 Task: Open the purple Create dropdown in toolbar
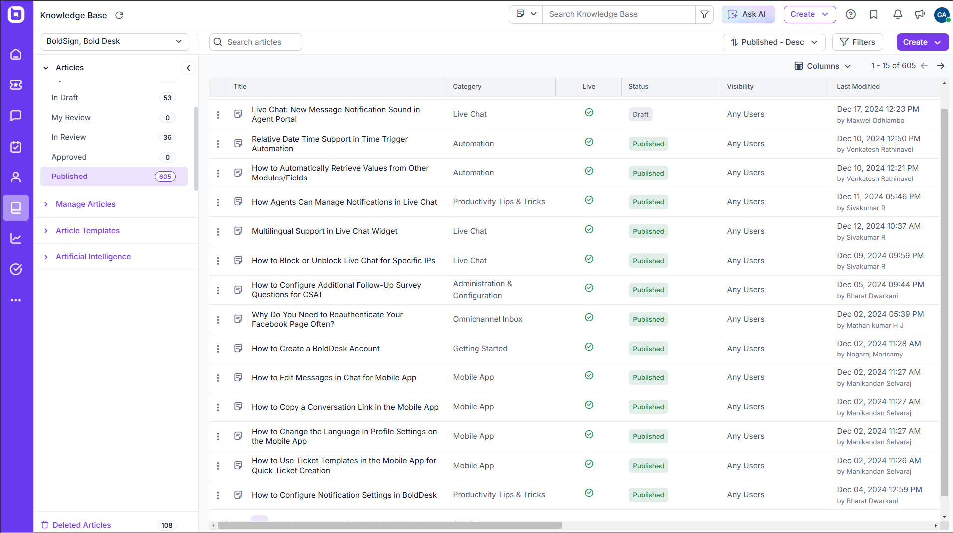pos(922,42)
